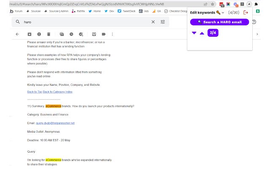Delete this email with trash icon

tap(49, 34)
